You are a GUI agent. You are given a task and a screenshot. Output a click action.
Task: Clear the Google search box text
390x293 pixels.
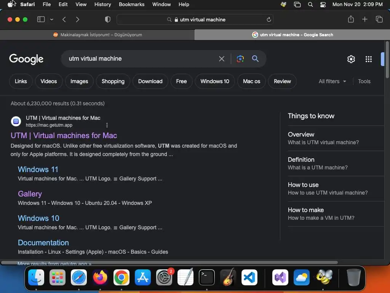pos(221,59)
